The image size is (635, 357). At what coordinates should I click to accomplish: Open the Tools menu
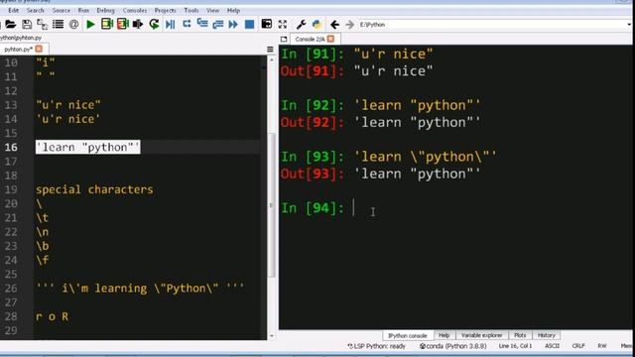click(x=191, y=10)
